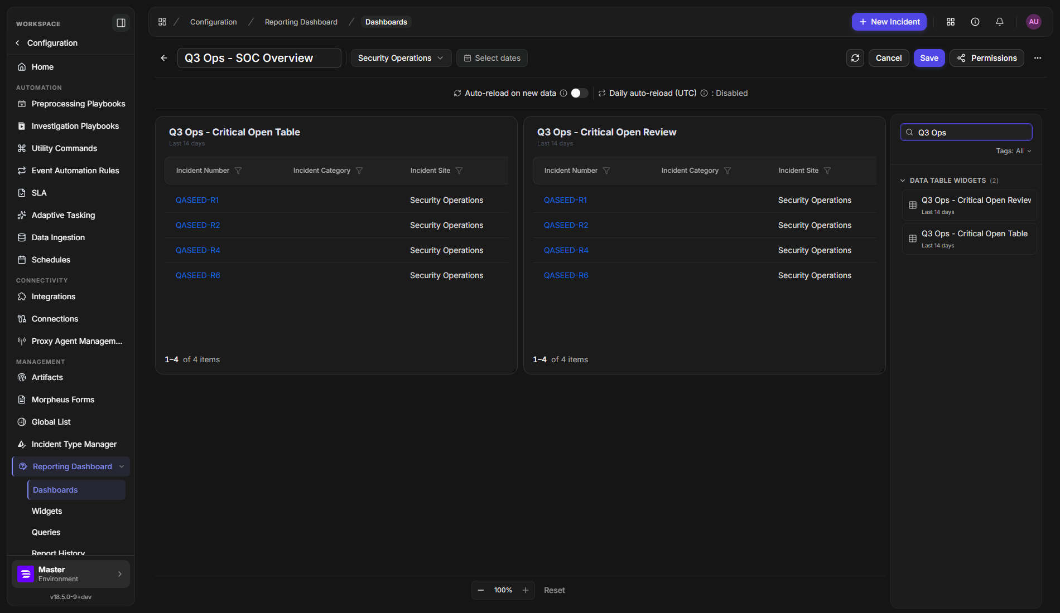
Task: Filter Incident Site in Critical Open Review
Action: point(827,171)
